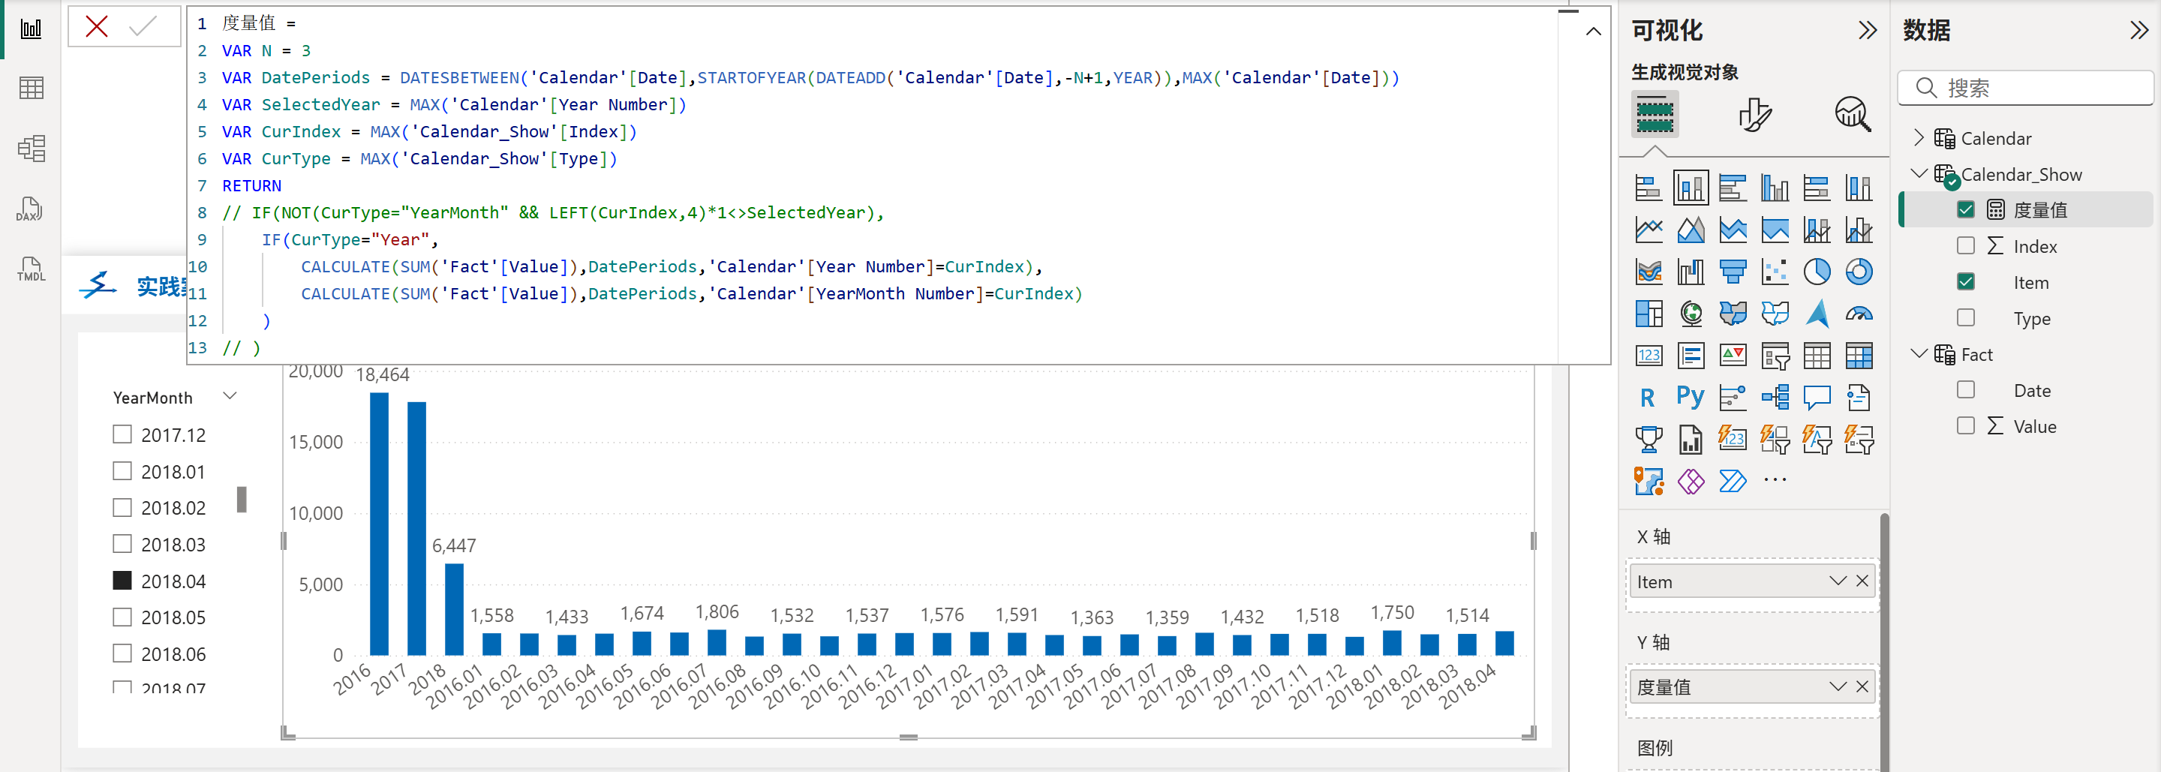2161x772 pixels.
Task: Check the Date field under Fact
Action: [x=1966, y=390]
